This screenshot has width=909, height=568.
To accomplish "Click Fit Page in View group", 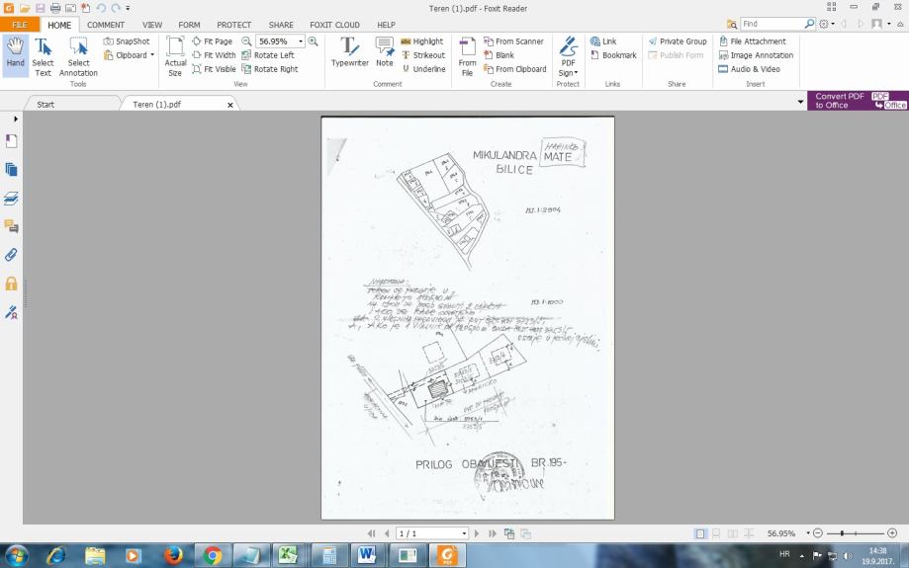I will [213, 41].
